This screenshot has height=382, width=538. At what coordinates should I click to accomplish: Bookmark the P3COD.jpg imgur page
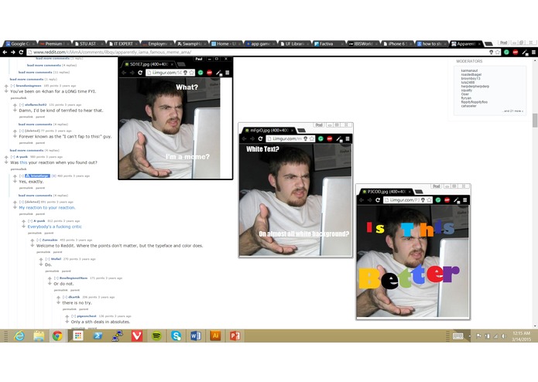point(429,200)
